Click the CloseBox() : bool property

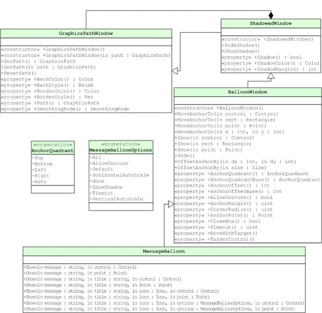218,221
